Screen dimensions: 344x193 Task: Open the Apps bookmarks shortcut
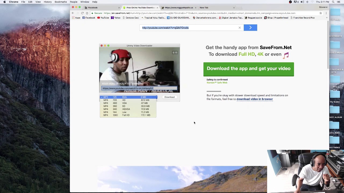pos(76,18)
